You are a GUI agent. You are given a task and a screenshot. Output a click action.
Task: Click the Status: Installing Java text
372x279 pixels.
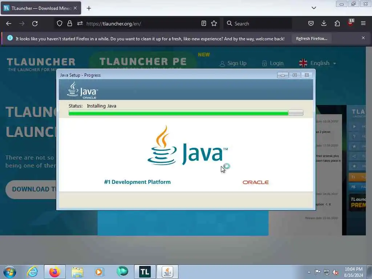point(92,106)
